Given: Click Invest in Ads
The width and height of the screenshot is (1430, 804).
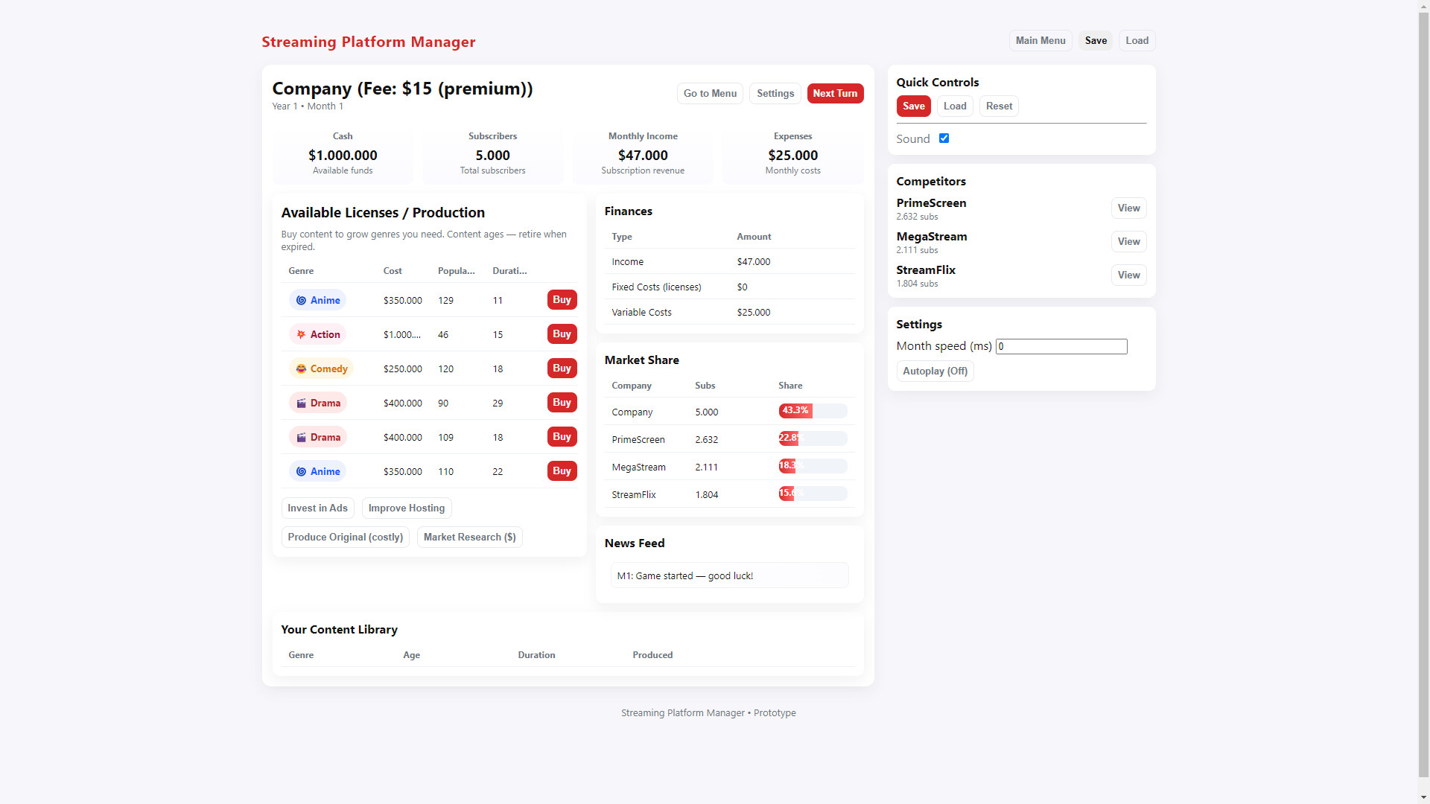Looking at the screenshot, I should (317, 508).
